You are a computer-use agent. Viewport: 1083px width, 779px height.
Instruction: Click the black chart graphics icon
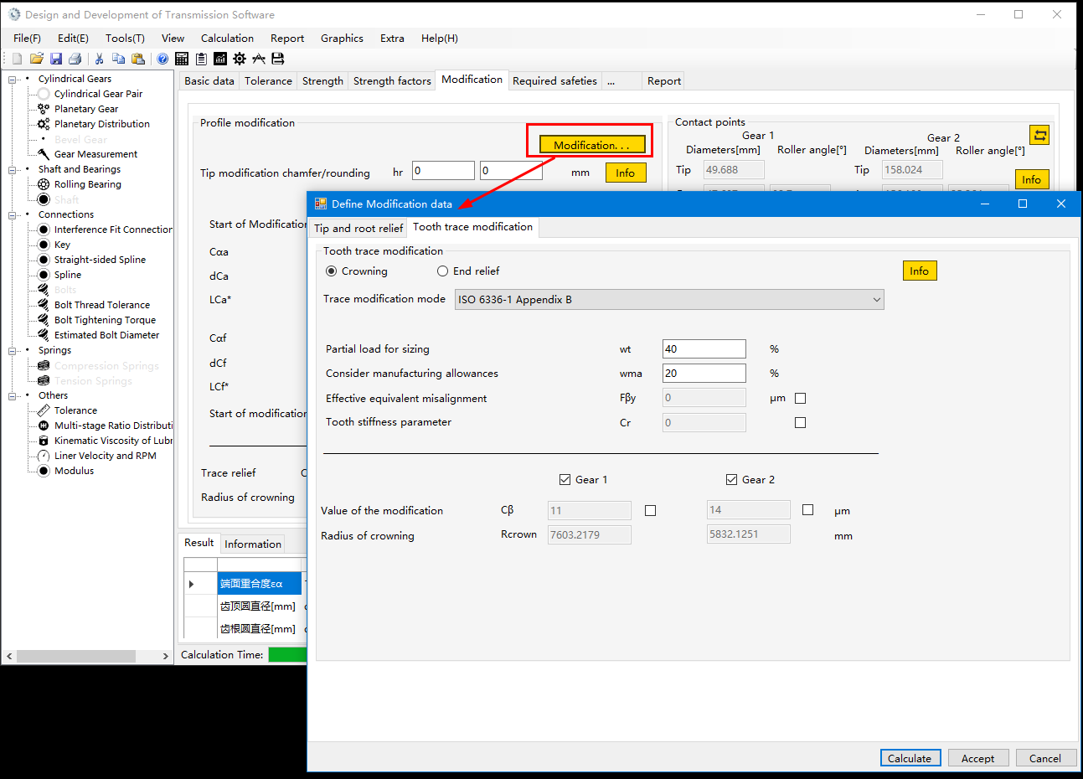(x=220, y=59)
